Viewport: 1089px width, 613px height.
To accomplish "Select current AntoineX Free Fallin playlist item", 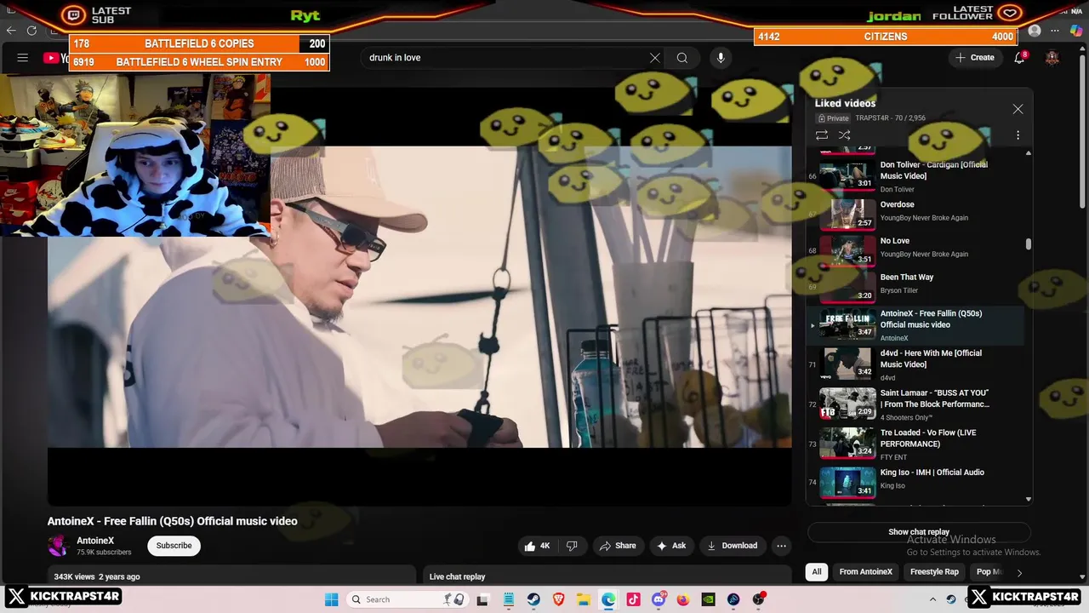I will coord(915,325).
